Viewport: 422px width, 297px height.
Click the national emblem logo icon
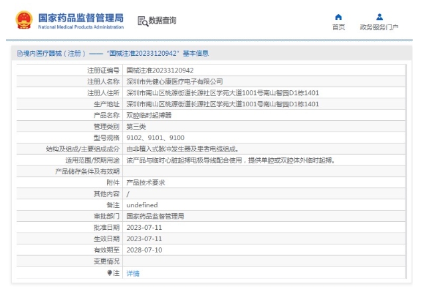point(23,21)
